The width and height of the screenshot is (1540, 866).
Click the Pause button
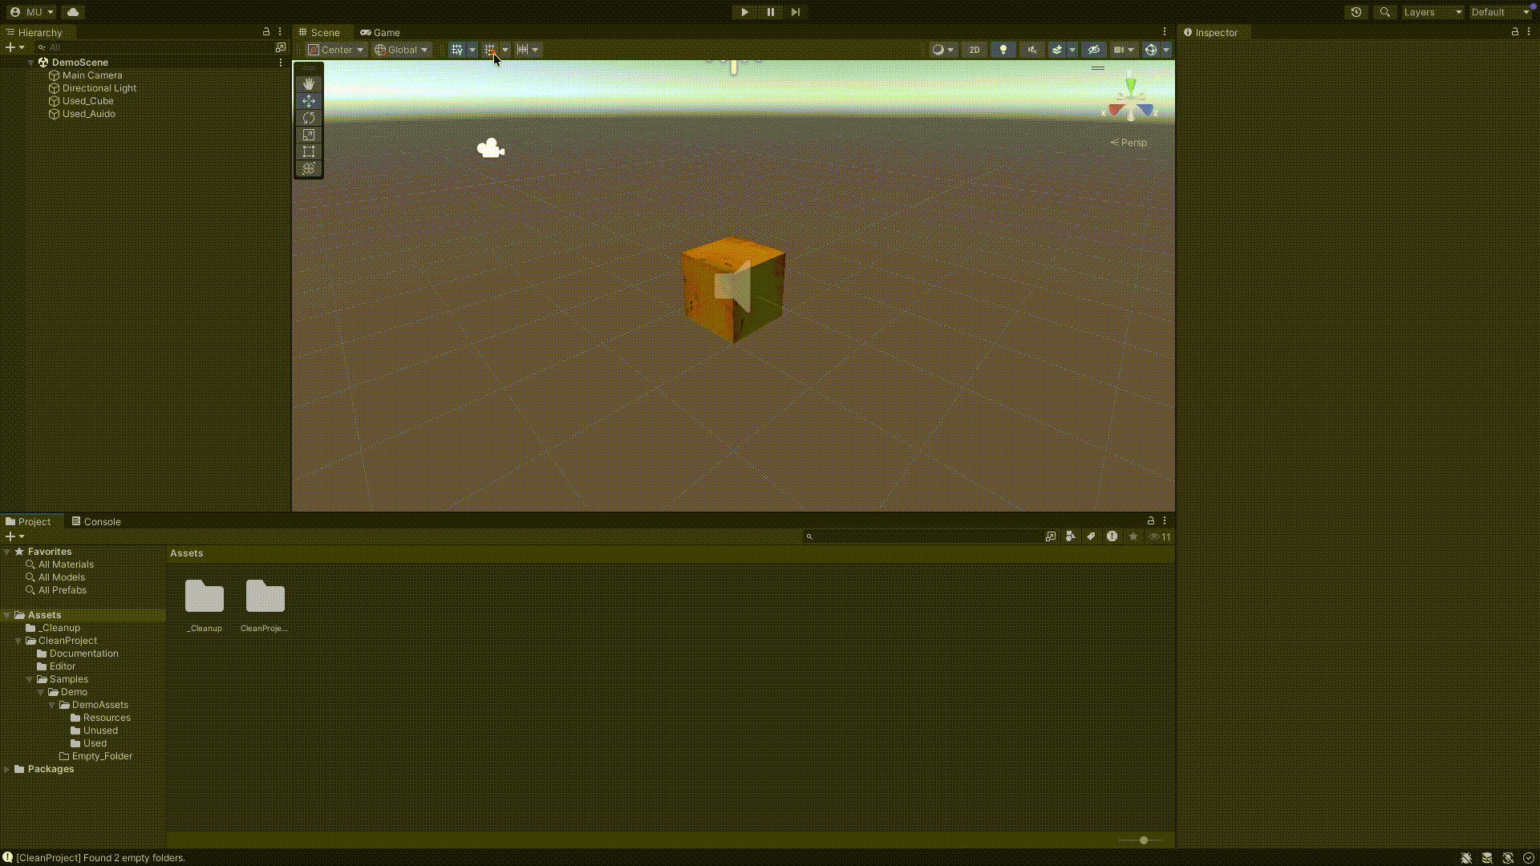770,12
